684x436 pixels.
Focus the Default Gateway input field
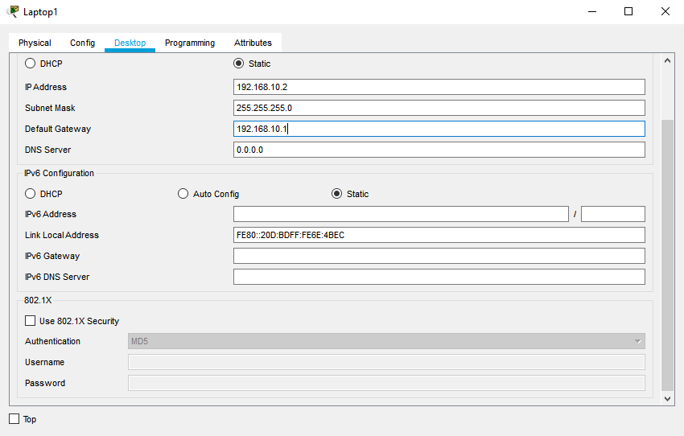pyautogui.click(x=439, y=129)
